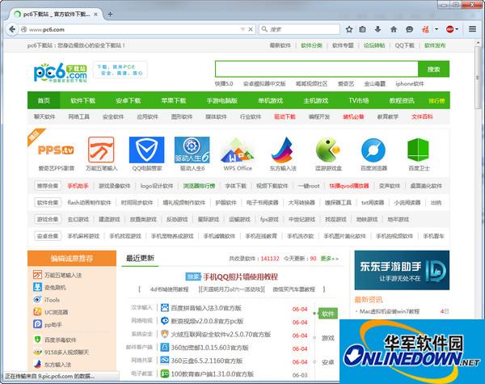This screenshot has height=384, width=485.
Task: Expand the dropdown arrow beside the 福 icon
Action: 436,29
